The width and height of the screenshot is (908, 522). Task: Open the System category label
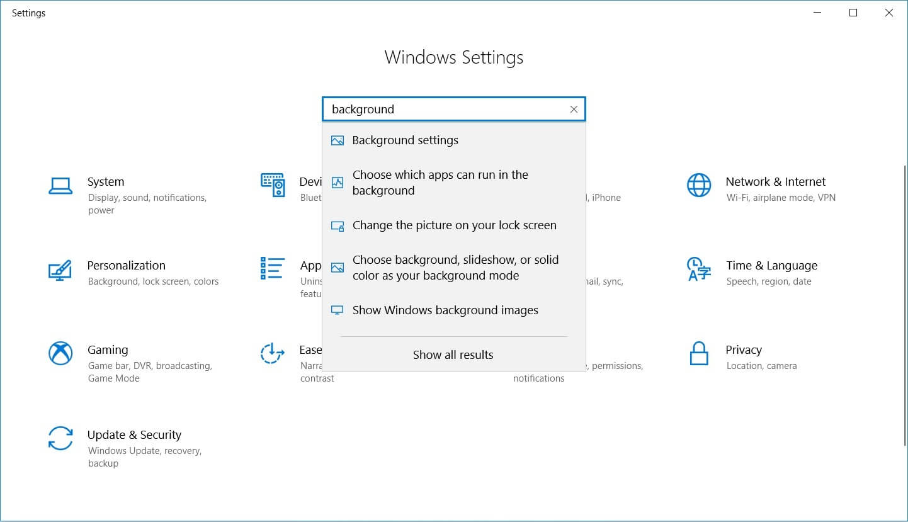pos(106,182)
